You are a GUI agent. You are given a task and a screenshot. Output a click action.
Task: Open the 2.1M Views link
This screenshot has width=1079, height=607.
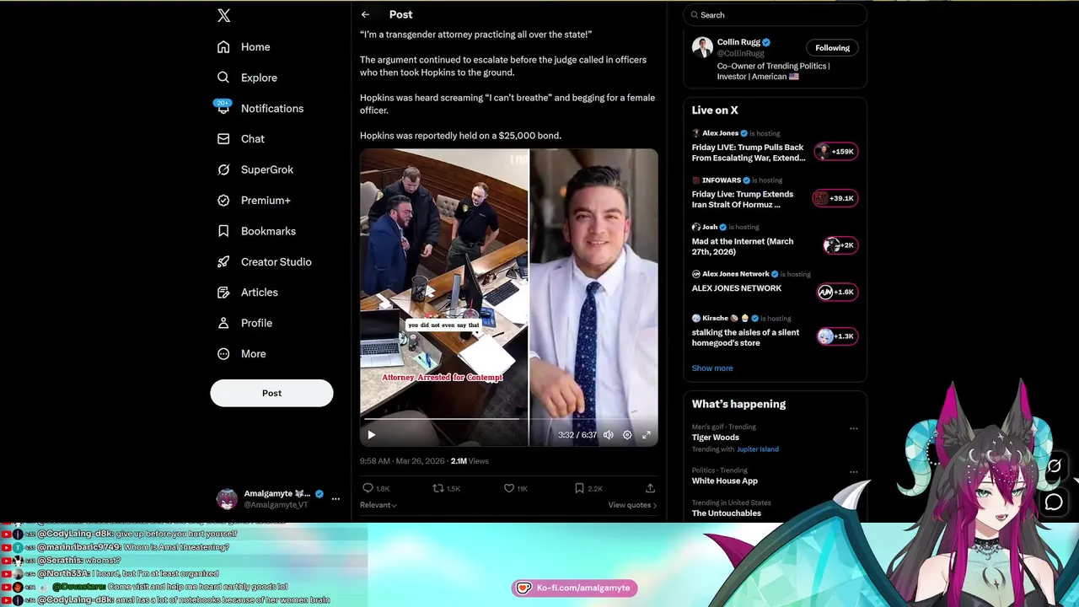point(470,461)
